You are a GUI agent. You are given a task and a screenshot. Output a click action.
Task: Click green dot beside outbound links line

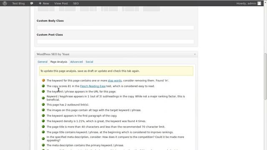click(x=43, y=105)
